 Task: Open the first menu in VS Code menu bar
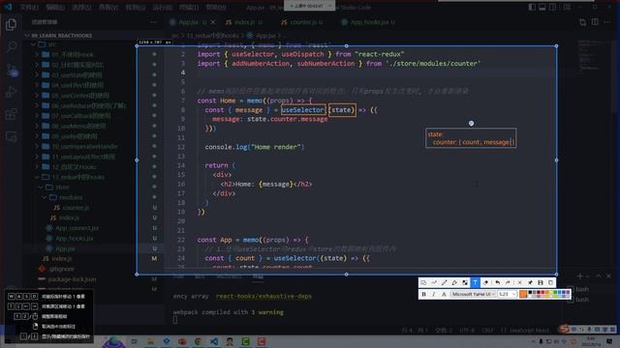click(29, 7)
